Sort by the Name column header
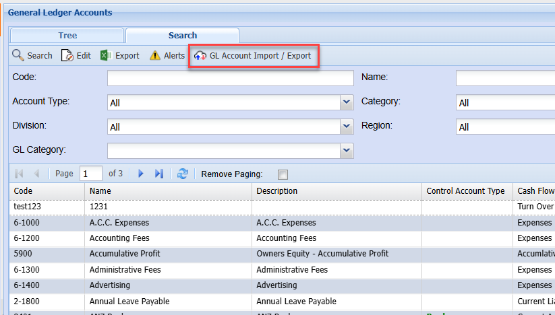 click(167, 191)
